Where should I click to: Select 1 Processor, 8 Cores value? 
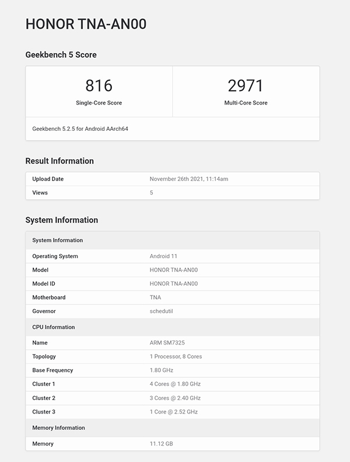point(176,356)
